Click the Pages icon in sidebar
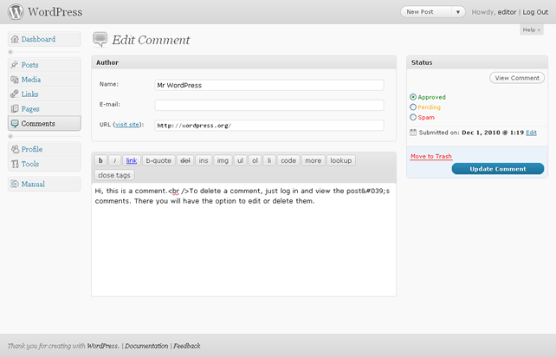Image resolution: width=556 pixels, height=357 pixels. point(15,108)
